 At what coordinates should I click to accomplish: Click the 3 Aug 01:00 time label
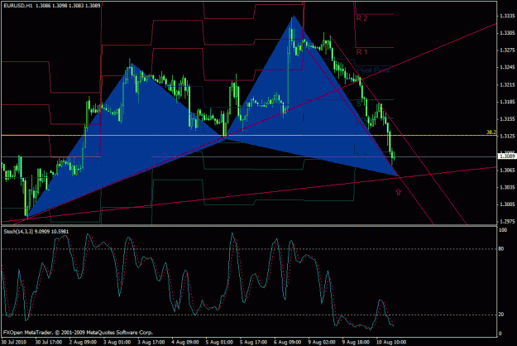pos(117,342)
